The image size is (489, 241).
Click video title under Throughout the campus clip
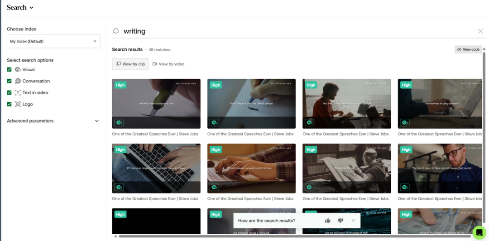click(345, 198)
